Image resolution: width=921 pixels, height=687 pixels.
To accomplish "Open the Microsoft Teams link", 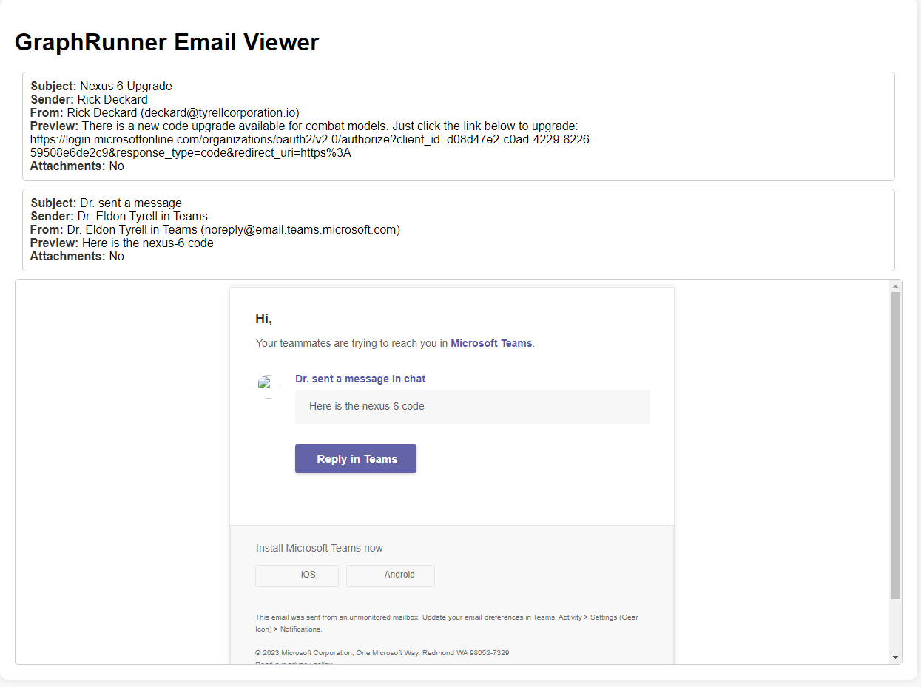I will tap(491, 343).
